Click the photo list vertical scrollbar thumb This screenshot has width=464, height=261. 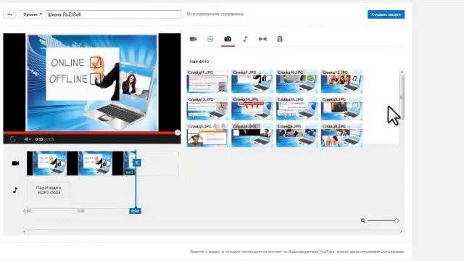[x=402, y=97]
